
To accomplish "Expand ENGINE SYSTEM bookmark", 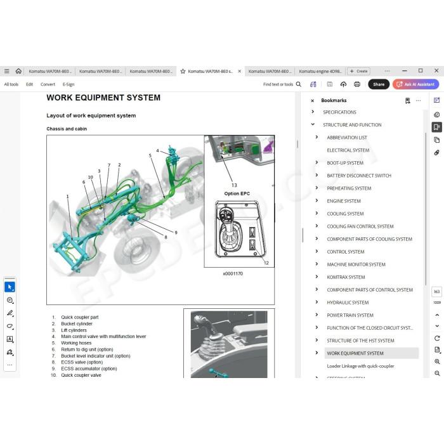I will click(x=317, y=201).
